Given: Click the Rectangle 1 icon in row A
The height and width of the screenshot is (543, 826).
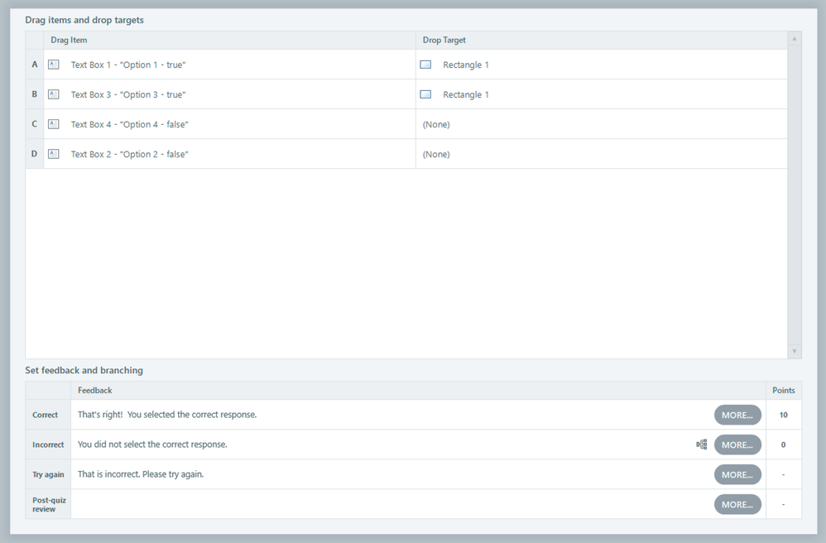Looking at the screenshot, I should pyautogui.click(x=425, y=65).
